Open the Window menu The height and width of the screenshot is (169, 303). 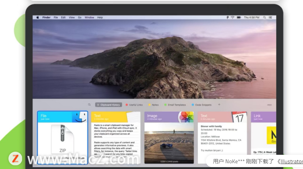coord(89,17)
